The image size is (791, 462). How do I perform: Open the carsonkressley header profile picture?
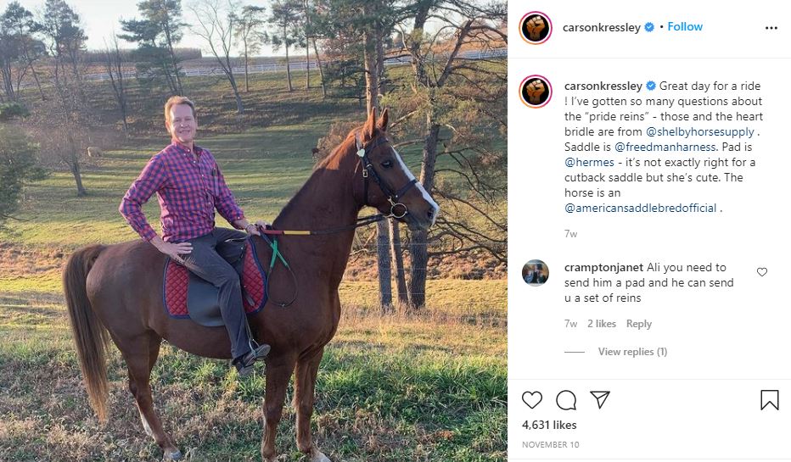[x=536, y=27]
